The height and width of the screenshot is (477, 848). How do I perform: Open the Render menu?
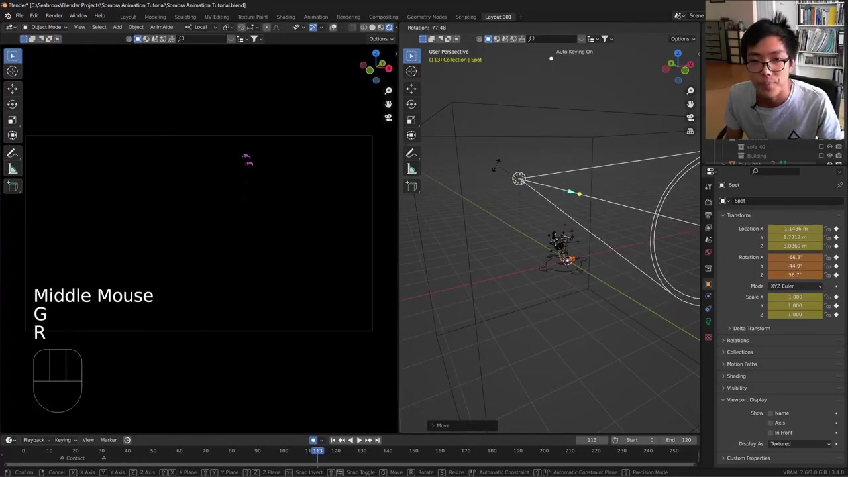54,16
